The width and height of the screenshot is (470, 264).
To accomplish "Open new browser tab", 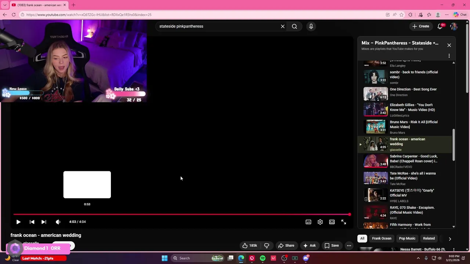I will click(73, 5).
